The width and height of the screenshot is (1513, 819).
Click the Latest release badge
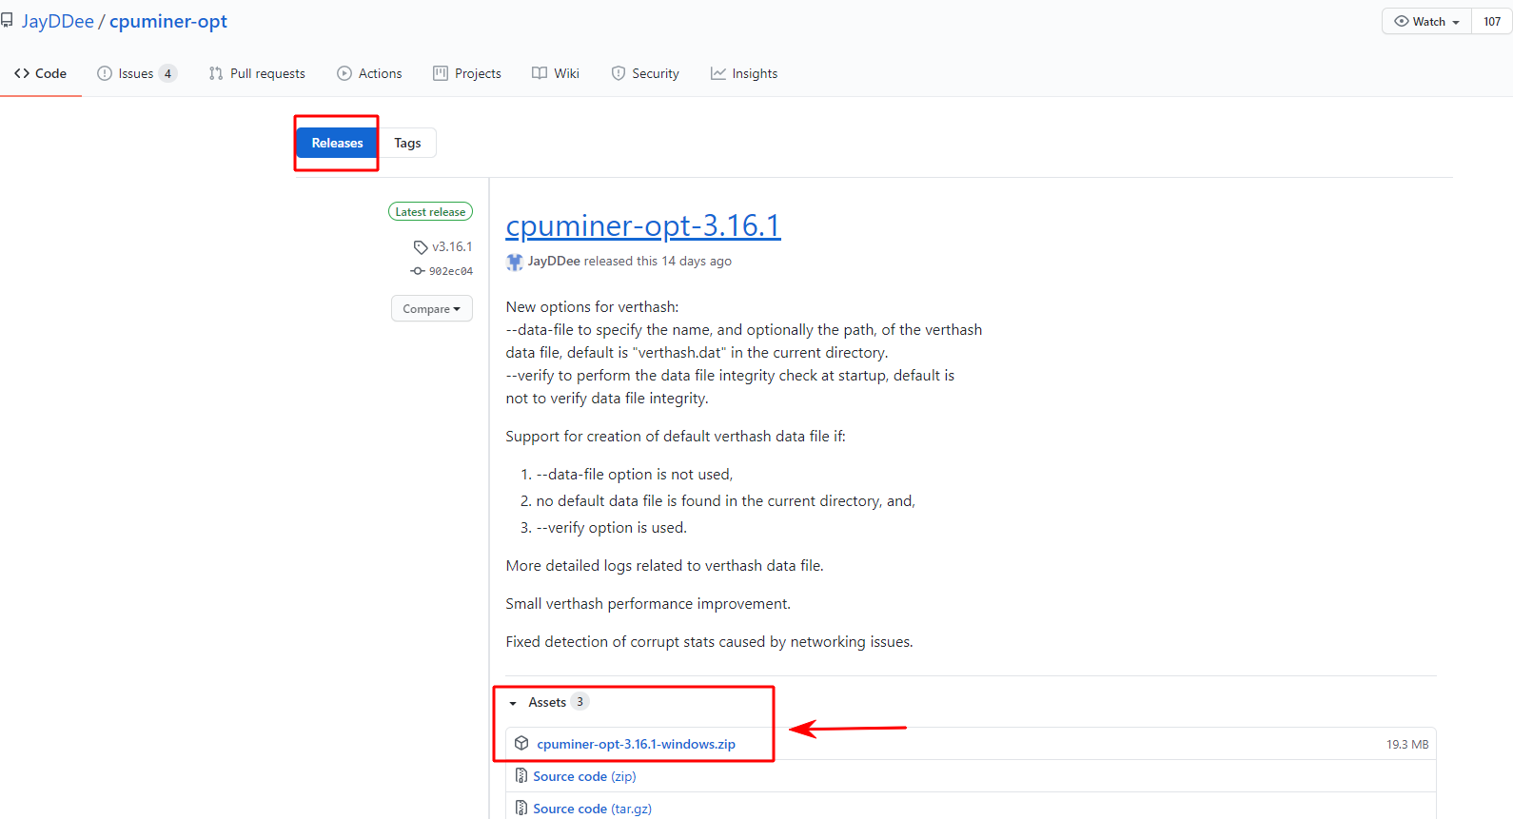pyautogui.click(x=430, y=211)
